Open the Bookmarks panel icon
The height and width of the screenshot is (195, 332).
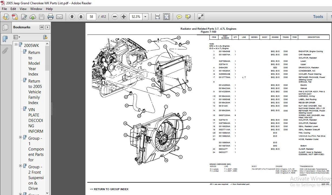click(5, 39)
